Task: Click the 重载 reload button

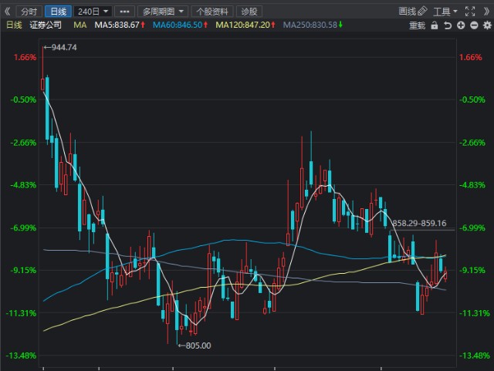Action: click(x=417, y=25)
